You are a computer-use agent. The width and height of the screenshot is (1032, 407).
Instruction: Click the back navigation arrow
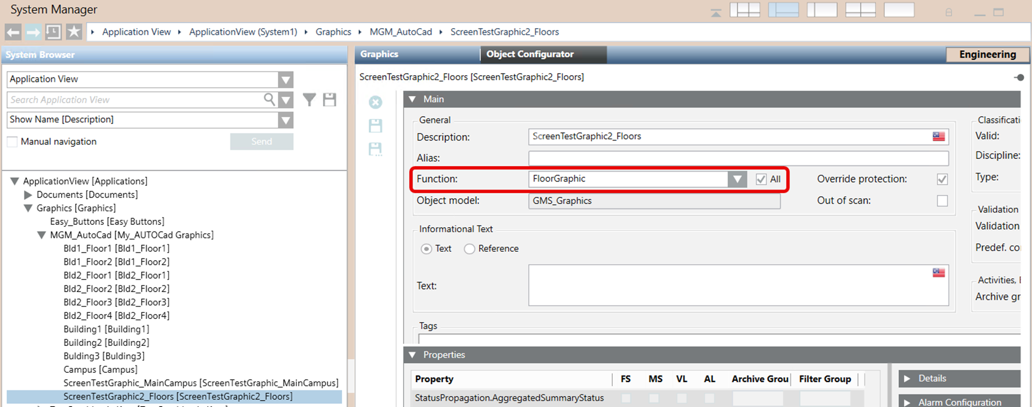[x=13, y=32]
